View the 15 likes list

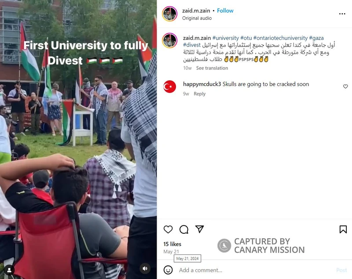click(x=172, y=244)
